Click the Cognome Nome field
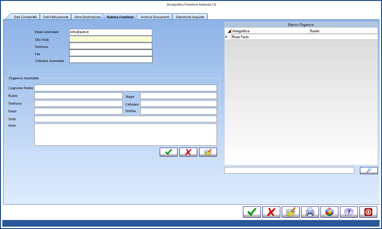This screenshot has width=382, height=229. coord(126,88)
